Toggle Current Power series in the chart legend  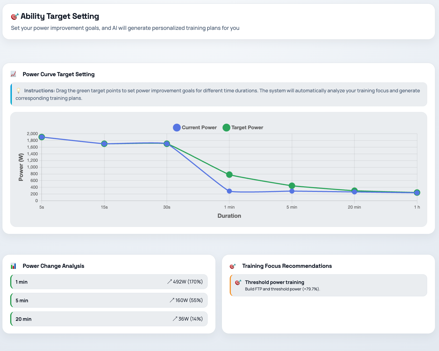195,128
